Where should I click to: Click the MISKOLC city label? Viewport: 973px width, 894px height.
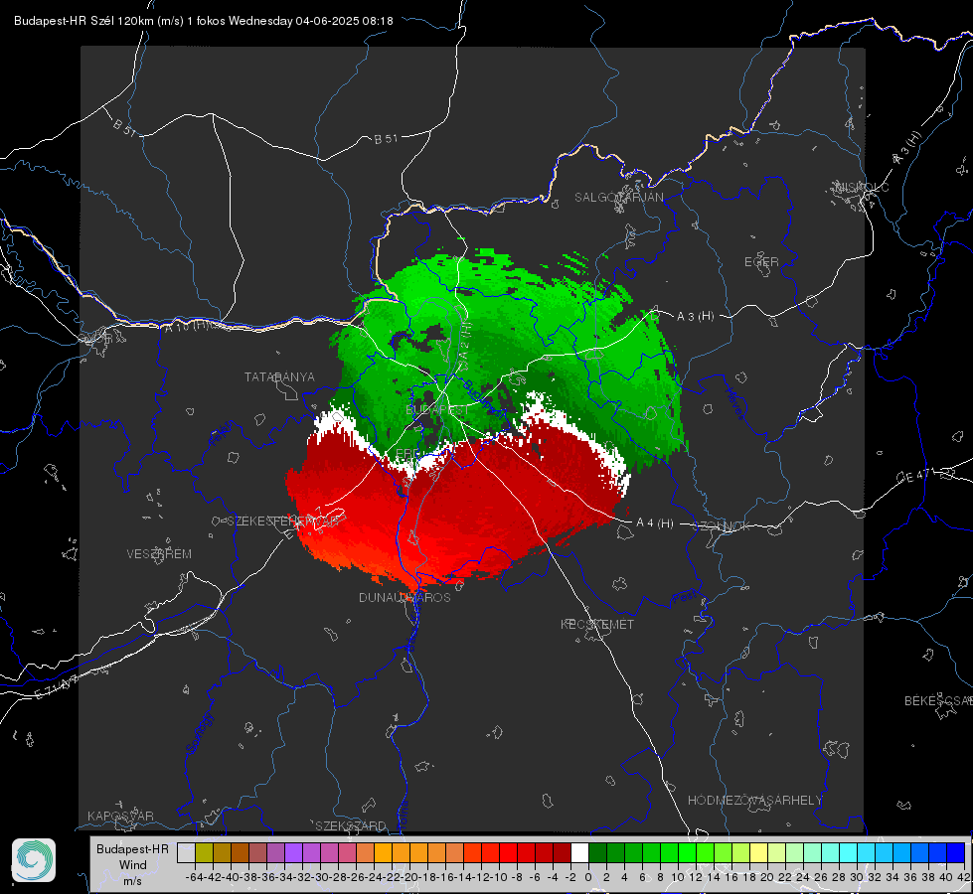(862, 187)
